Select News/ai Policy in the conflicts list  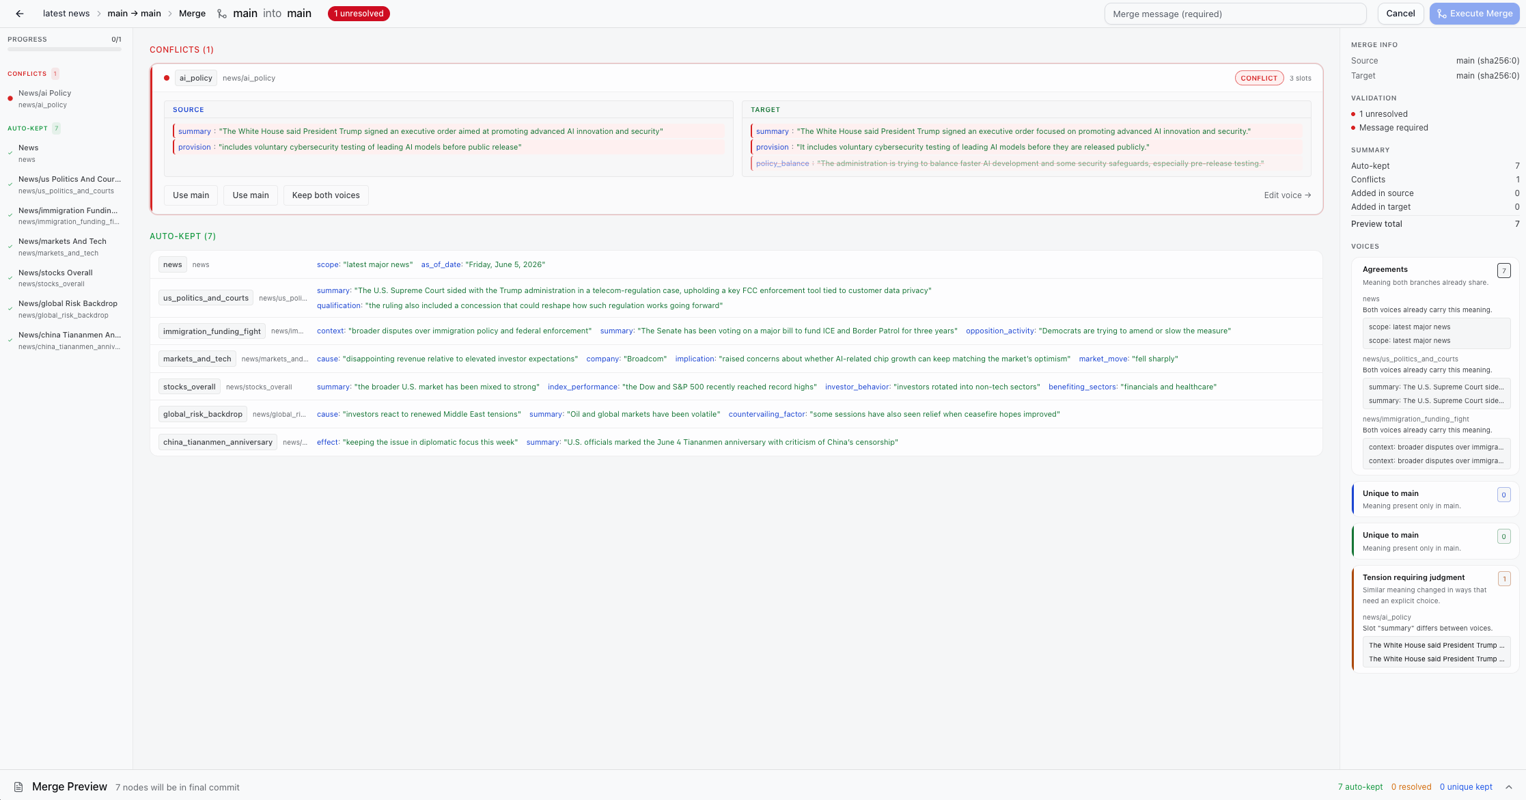(65, 98)
